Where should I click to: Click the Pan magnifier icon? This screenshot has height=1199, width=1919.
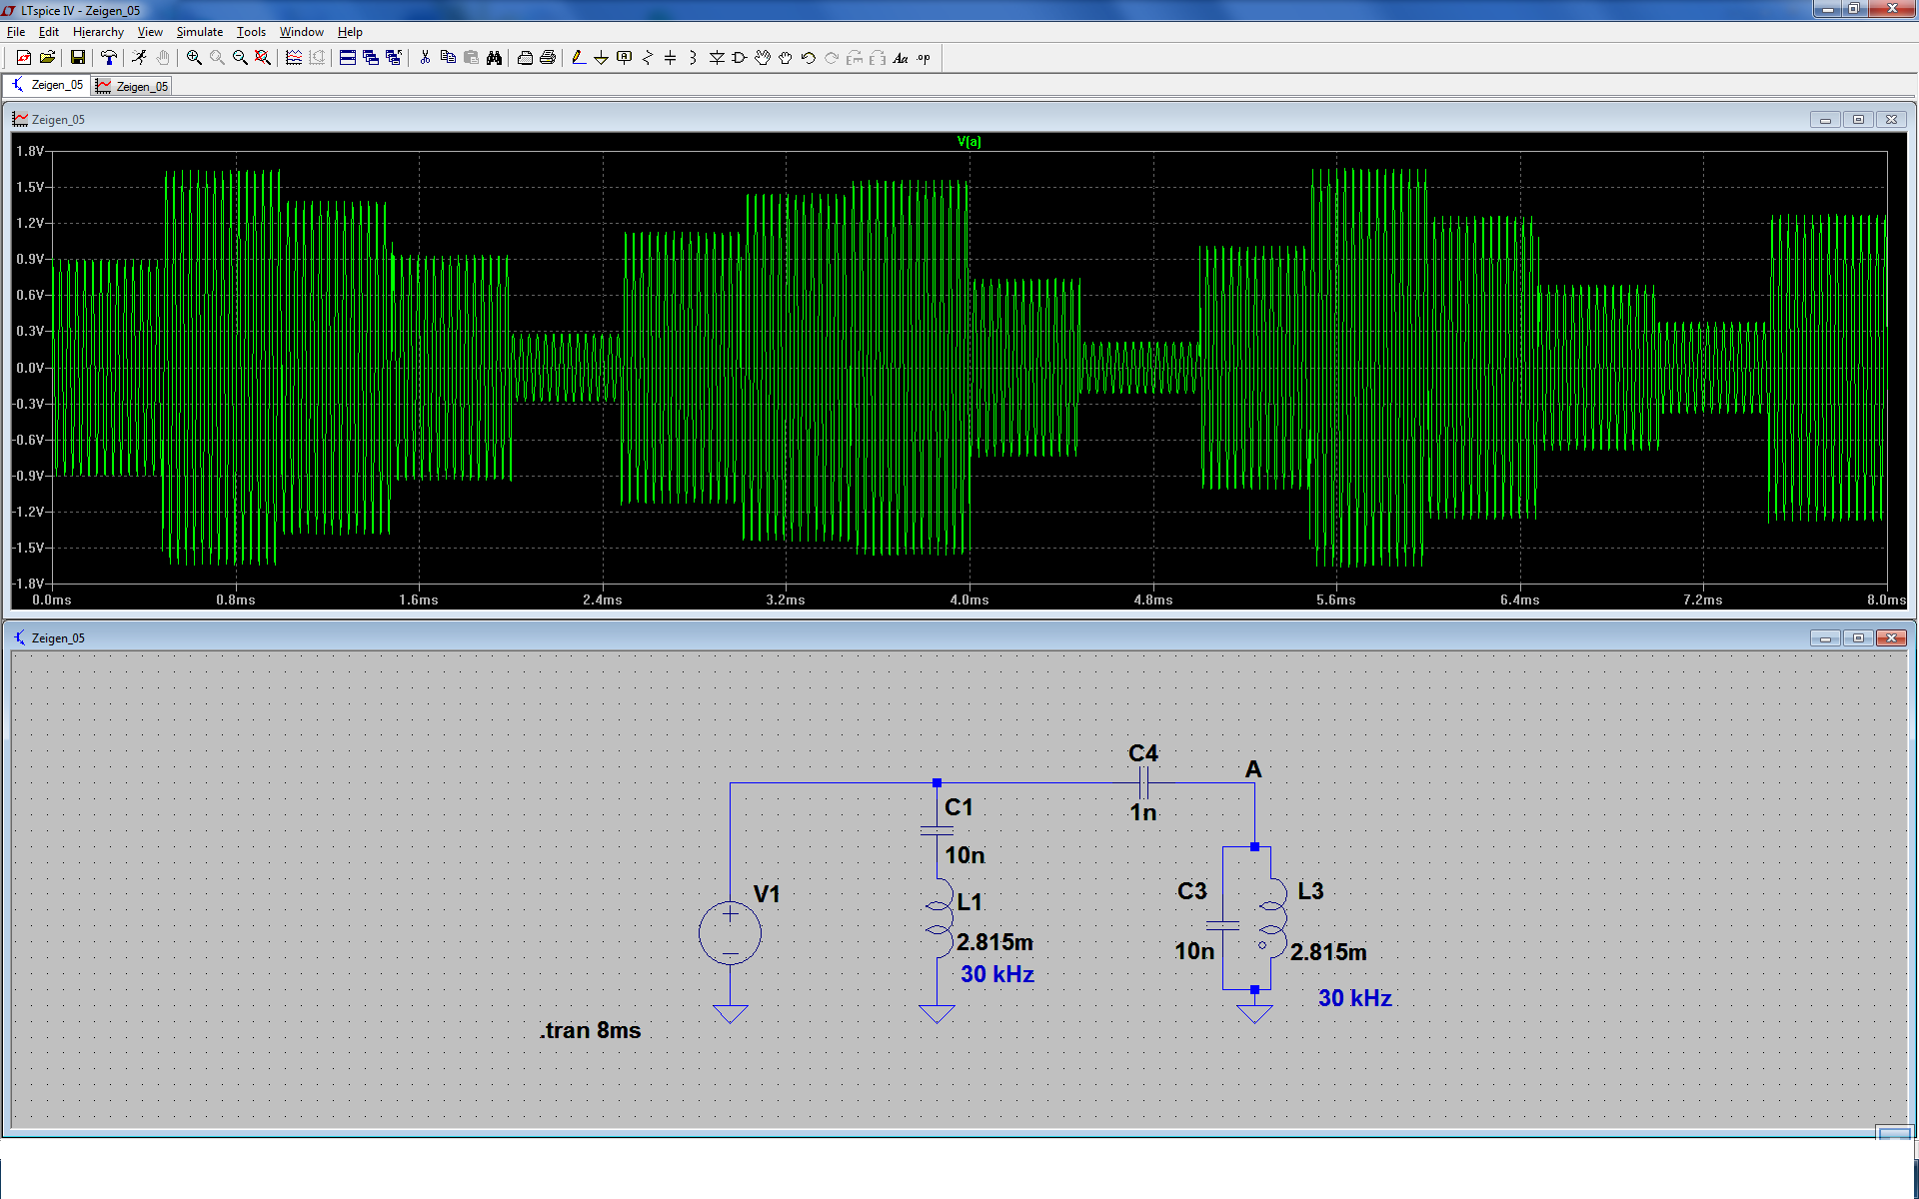point(217,58)
